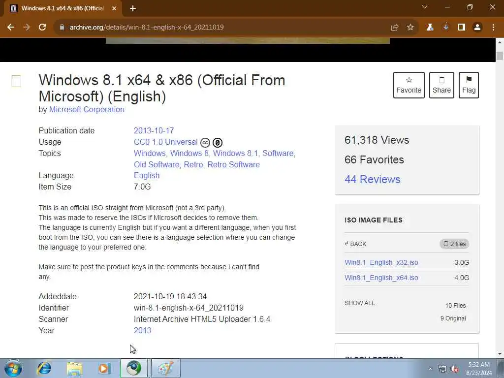Download Win8.1_English_x64.iso

381,278
